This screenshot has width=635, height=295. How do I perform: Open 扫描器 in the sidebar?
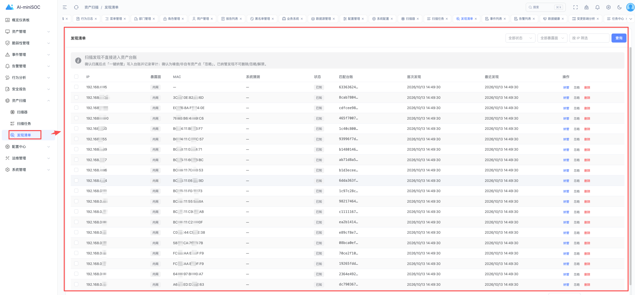pyautogui.click(x=22, y=112)
